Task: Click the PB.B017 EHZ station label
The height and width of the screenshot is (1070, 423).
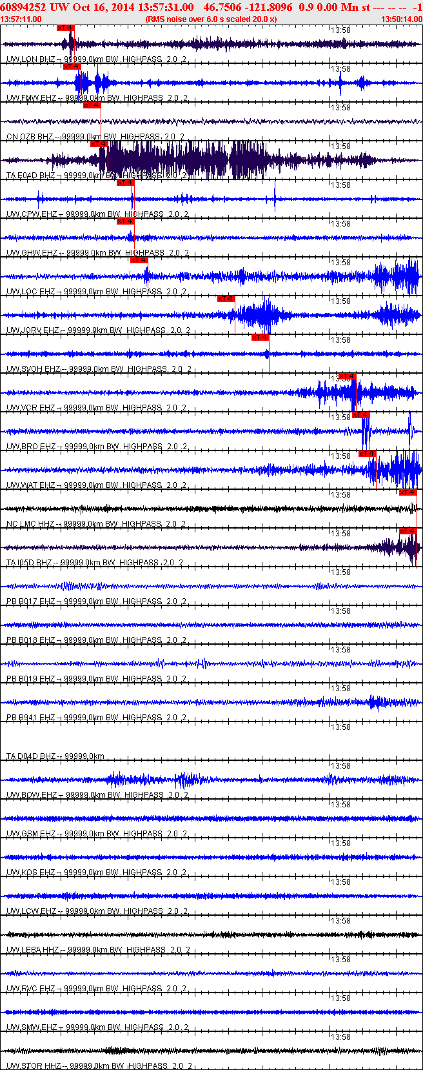Action: pos(31,601)
